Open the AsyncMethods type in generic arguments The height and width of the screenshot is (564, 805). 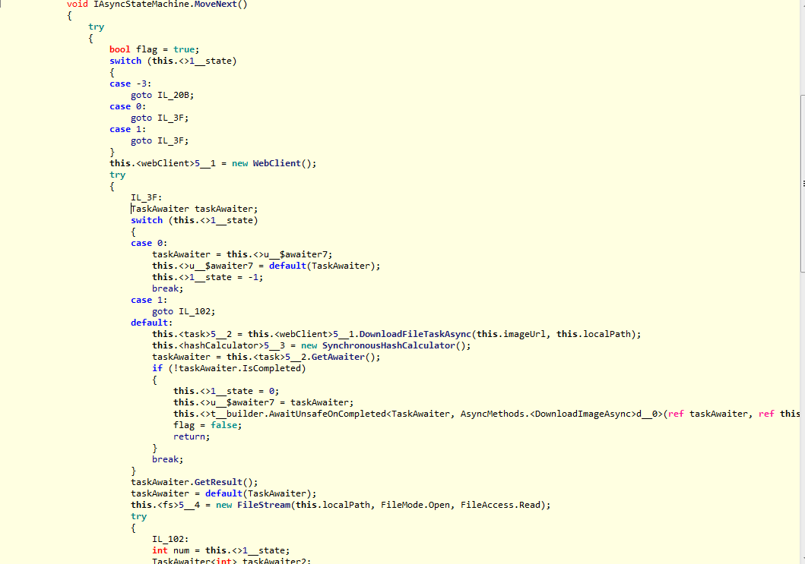point(492,414)
